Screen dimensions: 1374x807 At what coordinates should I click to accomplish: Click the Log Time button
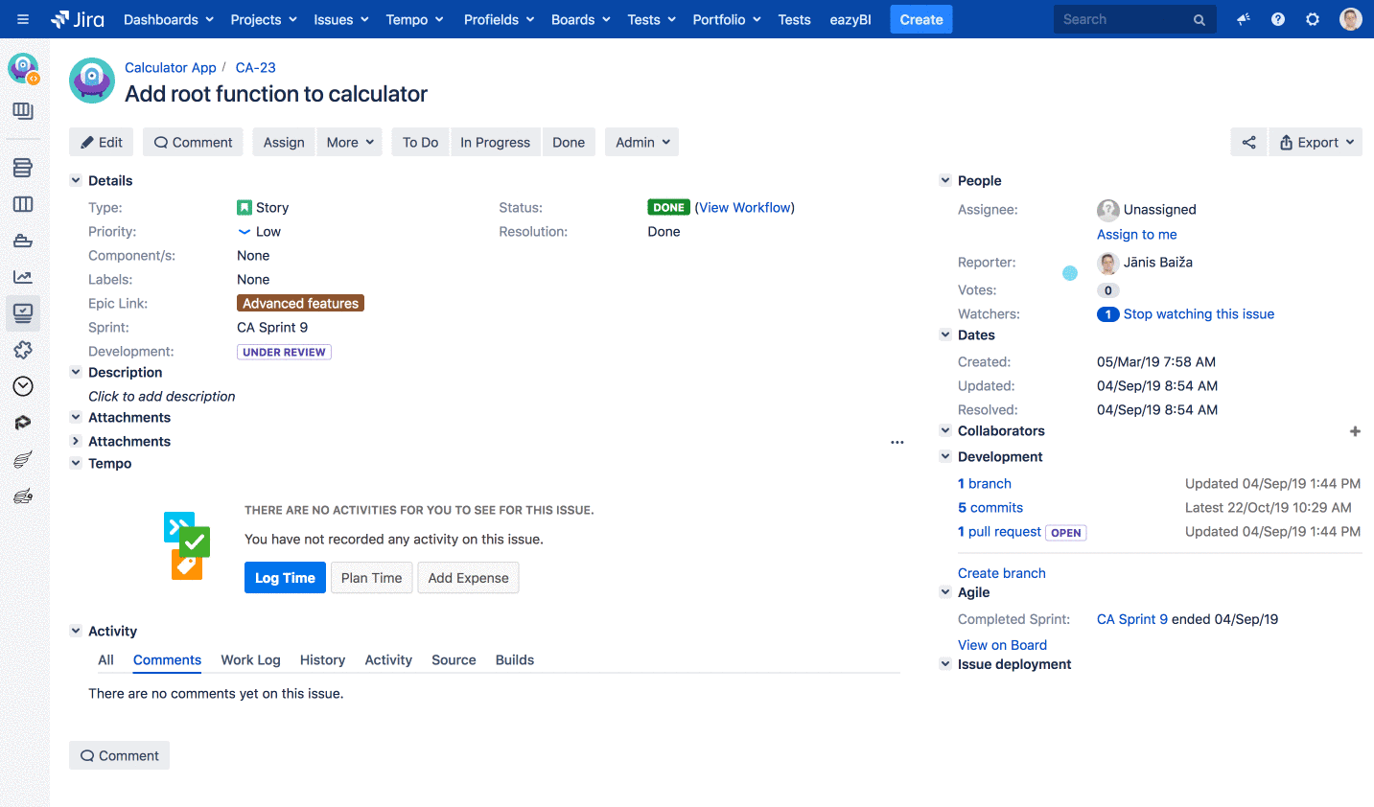[x=285, y=578]
